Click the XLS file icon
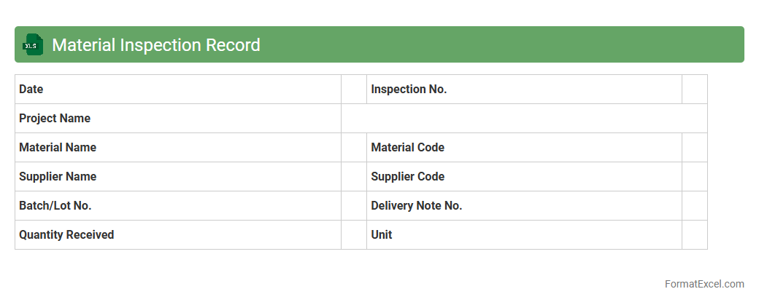The image size is (759, 305). 33,45
